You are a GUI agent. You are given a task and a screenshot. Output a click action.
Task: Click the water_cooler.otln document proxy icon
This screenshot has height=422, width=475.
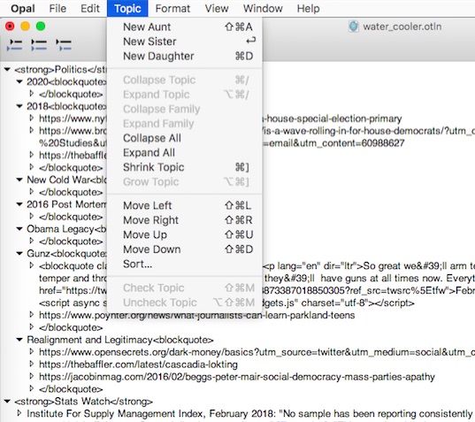pos(353,27)
